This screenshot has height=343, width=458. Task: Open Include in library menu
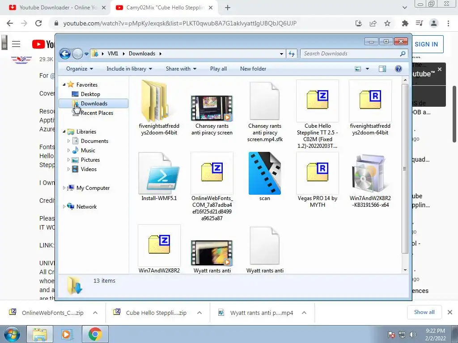tap(129, 69)
